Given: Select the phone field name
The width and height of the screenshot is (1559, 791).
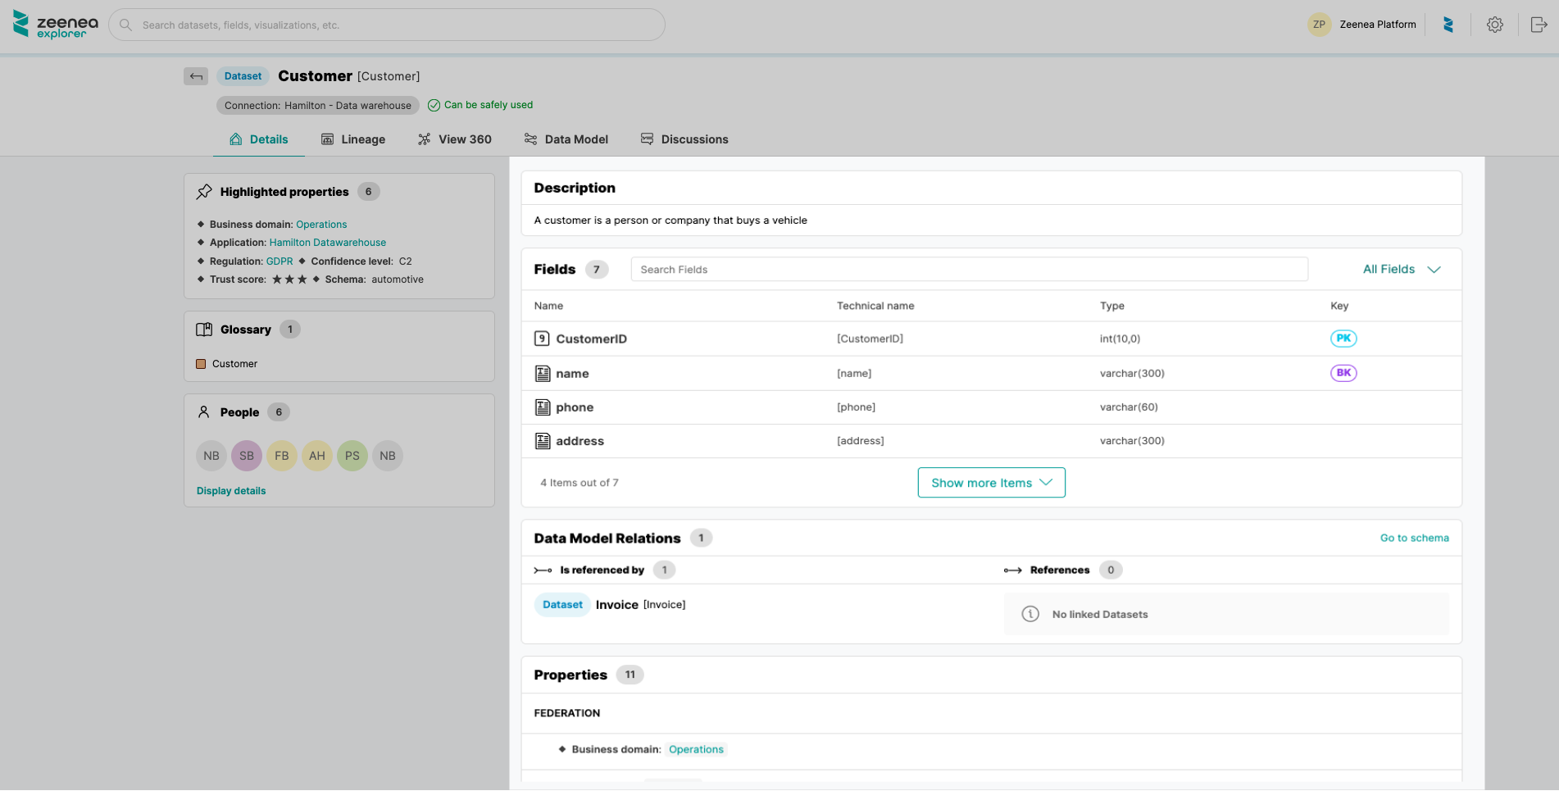Looking at the screenshot, I should (x=575, y=407).
